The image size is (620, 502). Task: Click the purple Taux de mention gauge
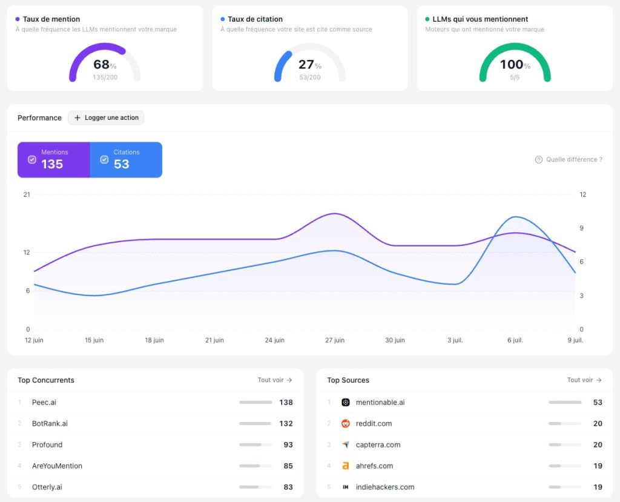[x=105, y=62]
